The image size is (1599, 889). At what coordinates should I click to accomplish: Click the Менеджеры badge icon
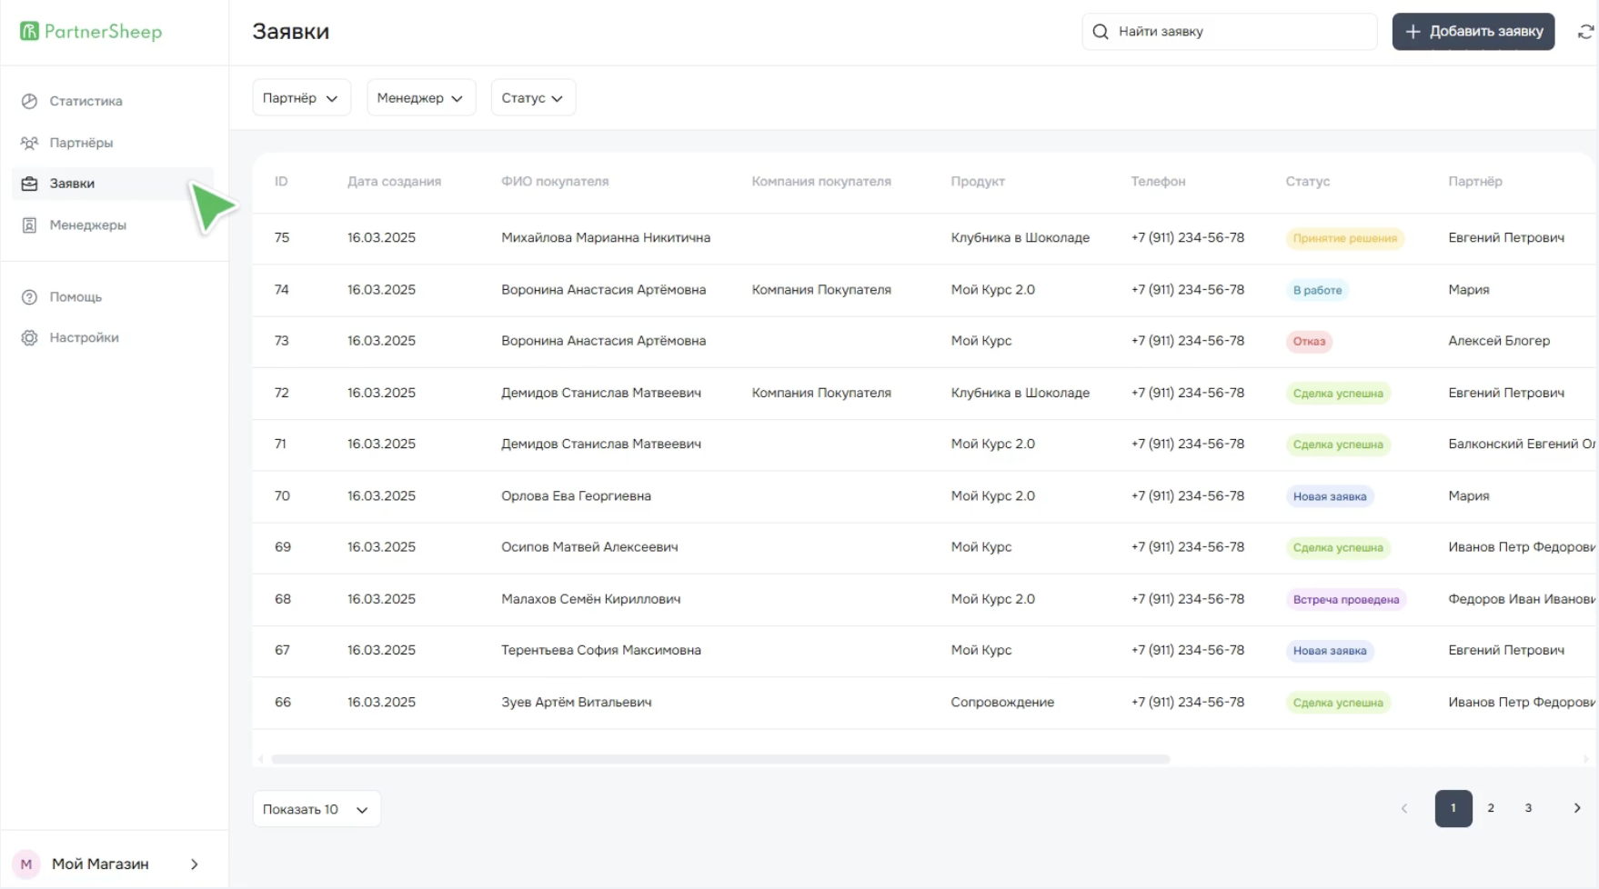click(x=29, y=225)
